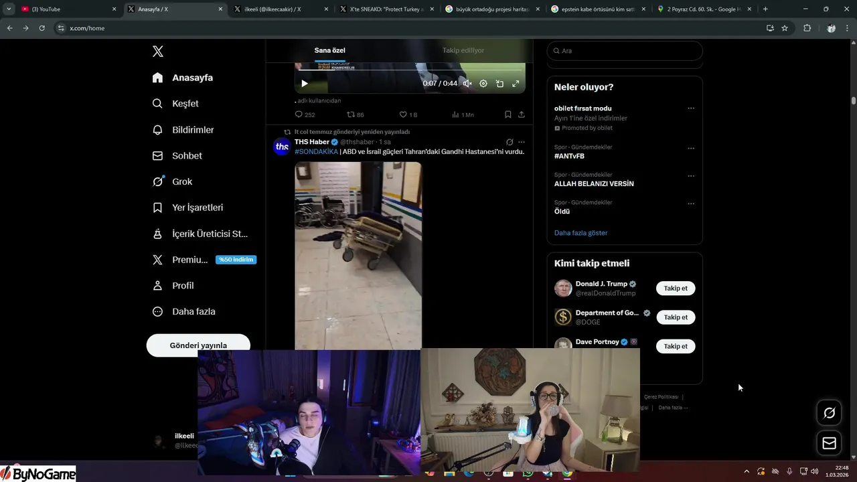Follow Dave Portnoy with Takip et
The height and width of the screenshot is (482, 857).
(676, 346)
